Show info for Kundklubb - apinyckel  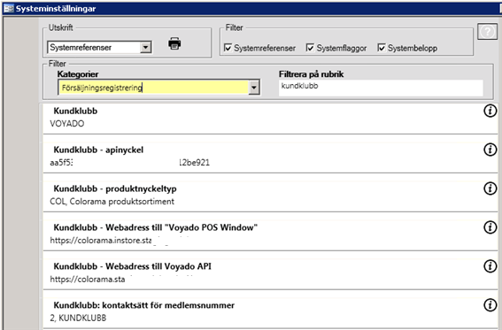tap(490, 150)
